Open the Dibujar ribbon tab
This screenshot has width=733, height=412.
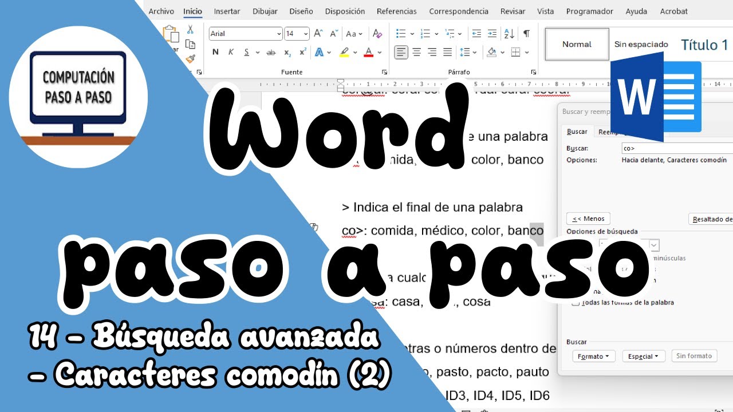click(x=265, y=11)
